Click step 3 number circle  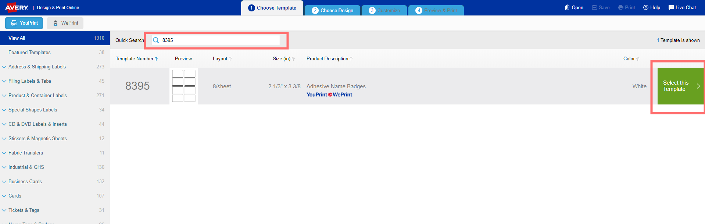[x=372, y=10]
